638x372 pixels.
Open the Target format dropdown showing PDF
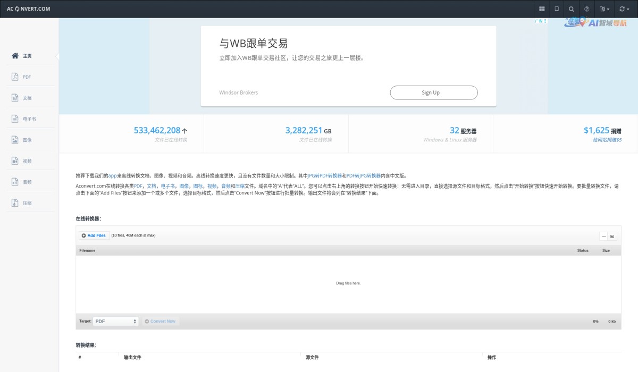pyautogui.click(x=116, y=321)
